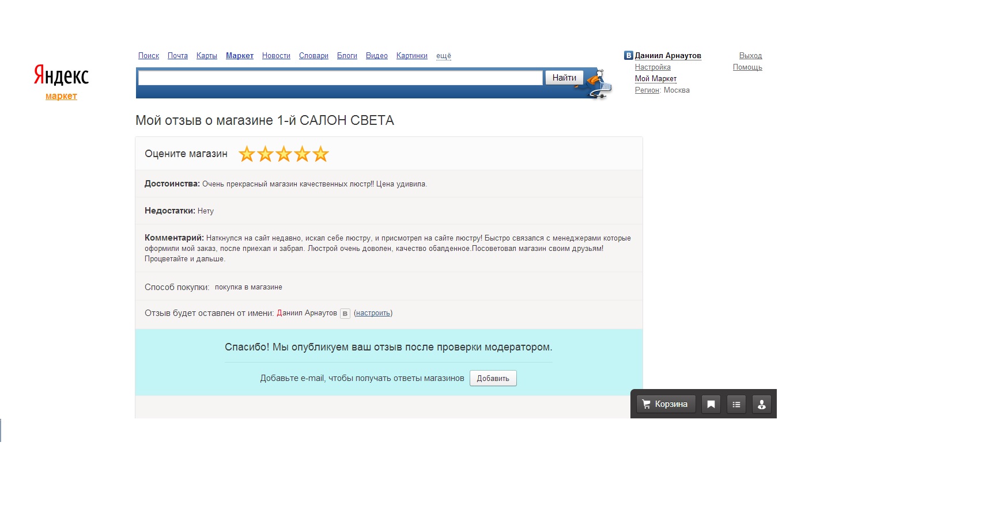The image size is (1005, 526).
Task: Open the Мой Маркет link
Action: (656, 79)
